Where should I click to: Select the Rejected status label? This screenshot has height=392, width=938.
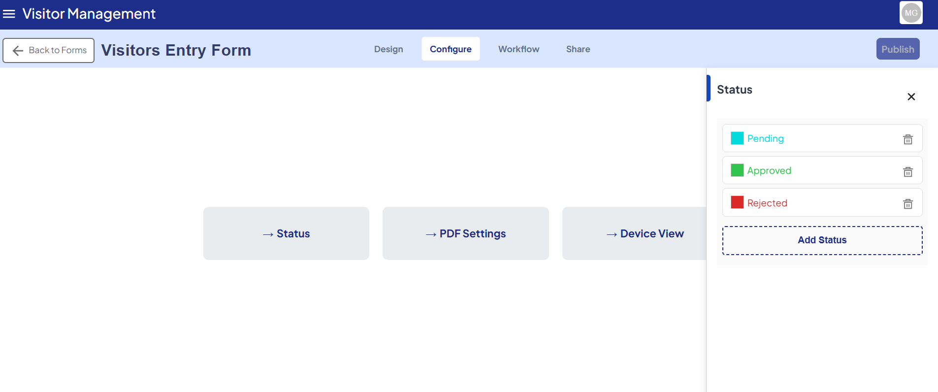pos(767,203)
